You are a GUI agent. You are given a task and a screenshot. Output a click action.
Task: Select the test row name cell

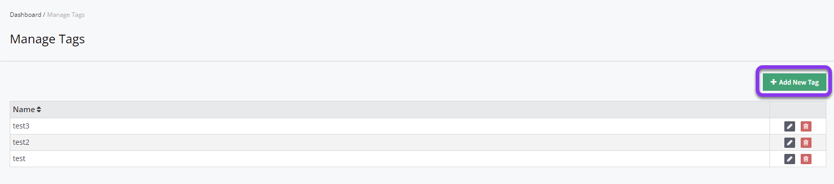tap(390, 159)
